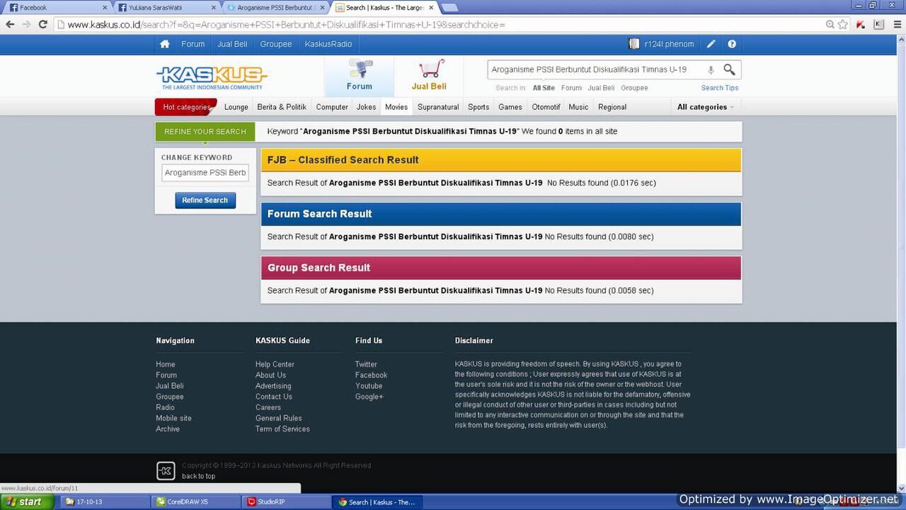906x510 pixels.
Task: Open Google+ link under Find Us
Action: pos(369,397)
